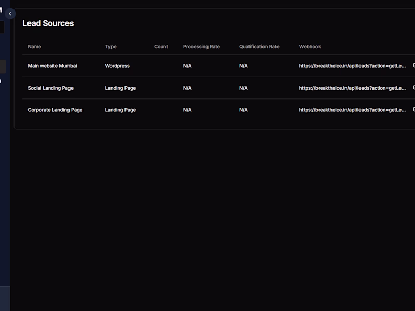
Task: Sort table by the Type column header
Action: coord(110,47)
